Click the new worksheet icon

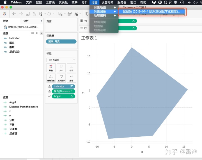pos(60,13)
